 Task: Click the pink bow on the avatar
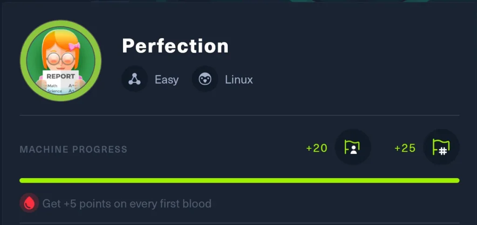click(74, 46)
